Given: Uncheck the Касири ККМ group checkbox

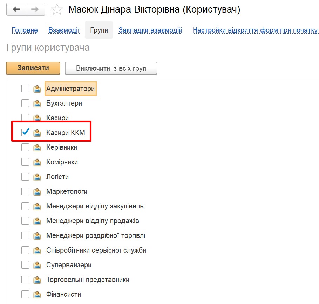Looking at the screenshot, I should point(25,132).
